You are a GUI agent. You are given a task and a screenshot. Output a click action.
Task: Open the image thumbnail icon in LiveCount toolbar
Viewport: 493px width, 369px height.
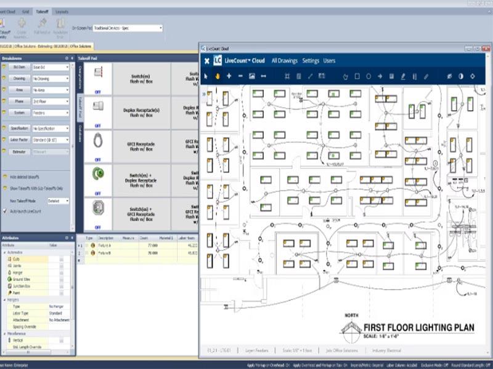click(251, 75)
